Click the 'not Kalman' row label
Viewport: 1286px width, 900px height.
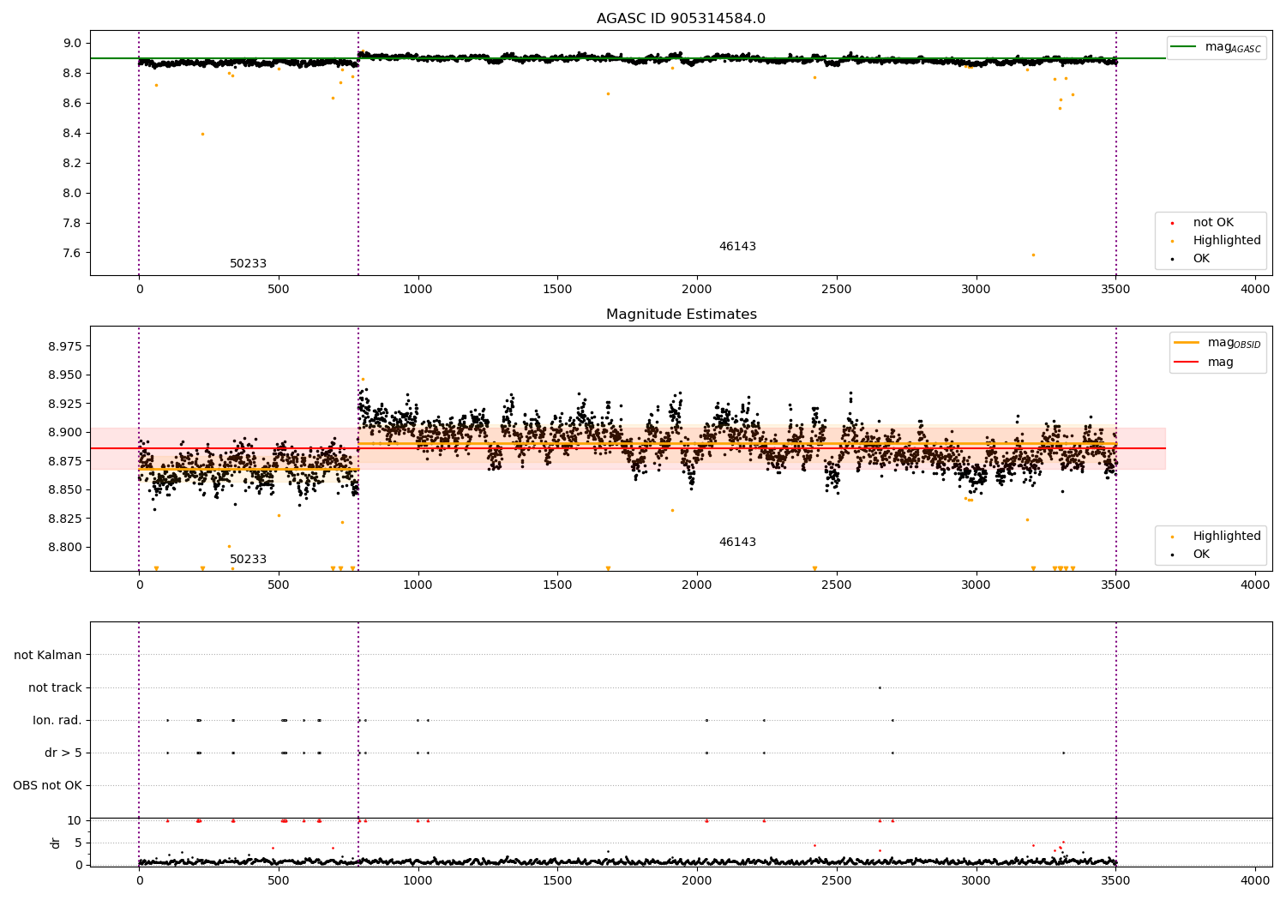48,655
